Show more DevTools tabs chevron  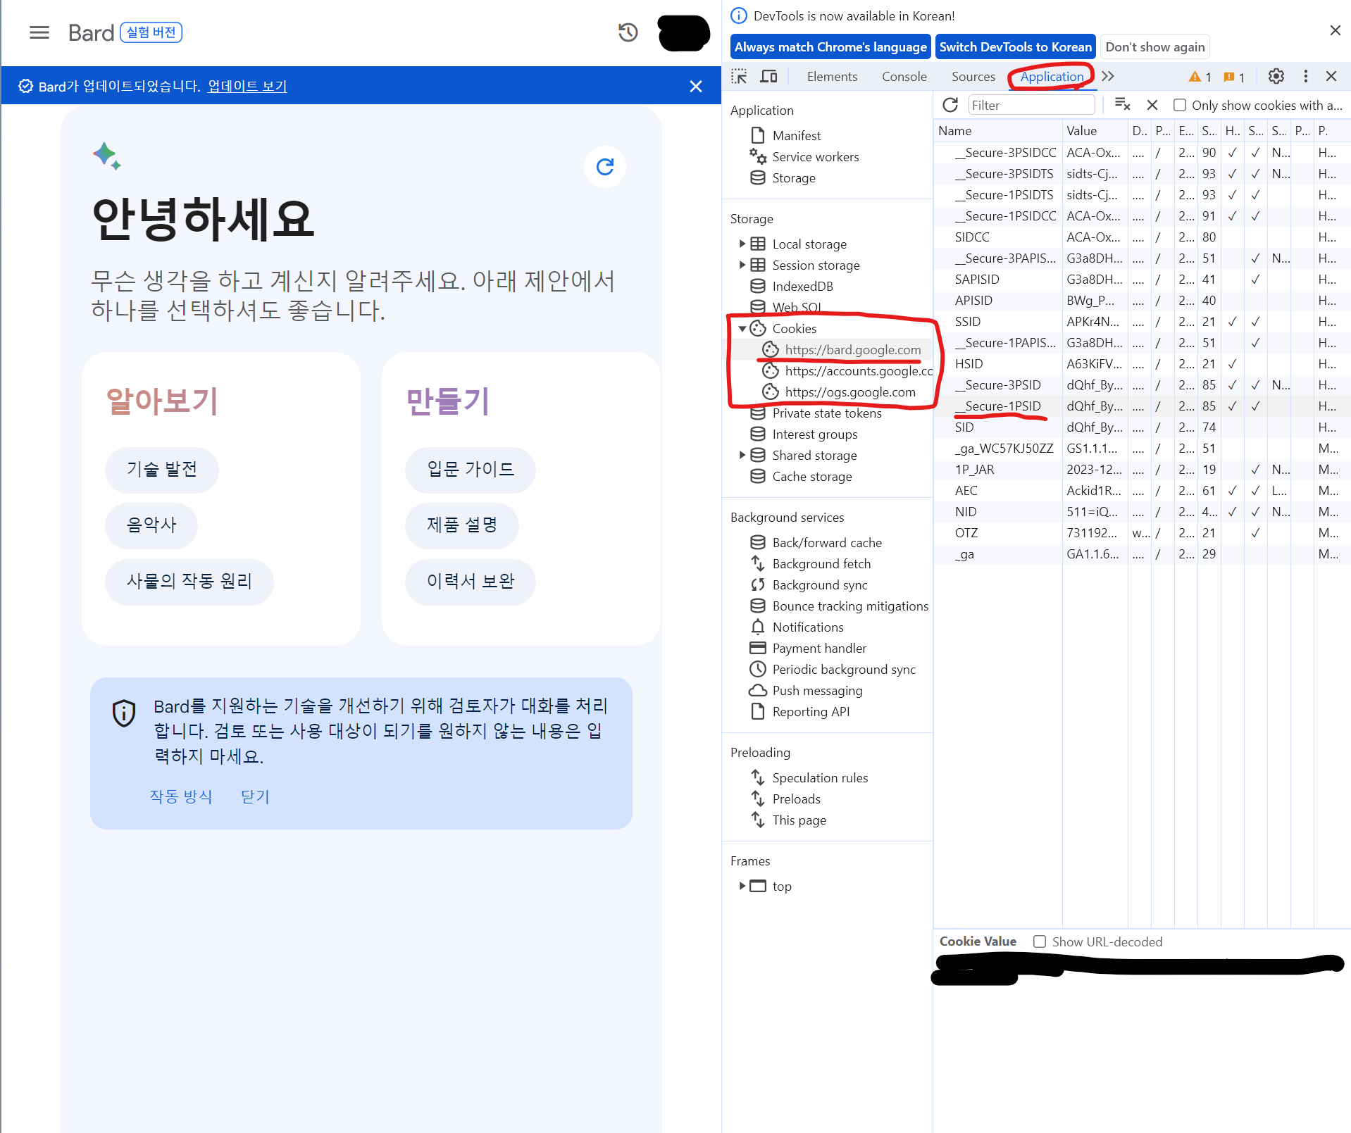pos(1108,77)
